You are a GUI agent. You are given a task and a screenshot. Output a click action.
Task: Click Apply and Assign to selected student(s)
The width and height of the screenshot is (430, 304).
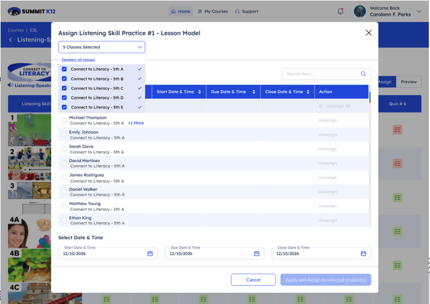pyautogui.click(x=326, y=280)
